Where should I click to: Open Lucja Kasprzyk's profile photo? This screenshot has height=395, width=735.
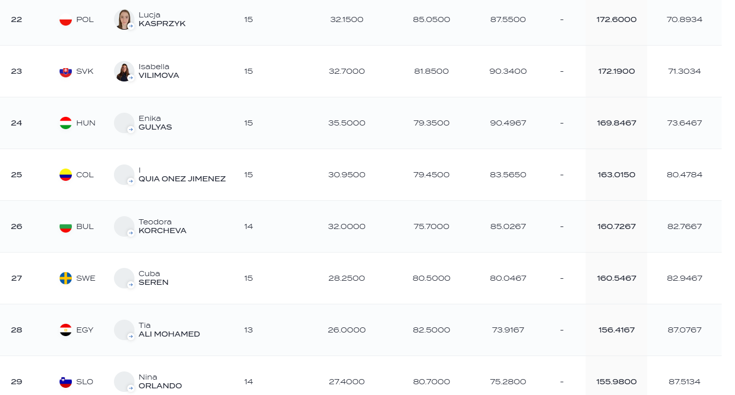pos(124,19)
